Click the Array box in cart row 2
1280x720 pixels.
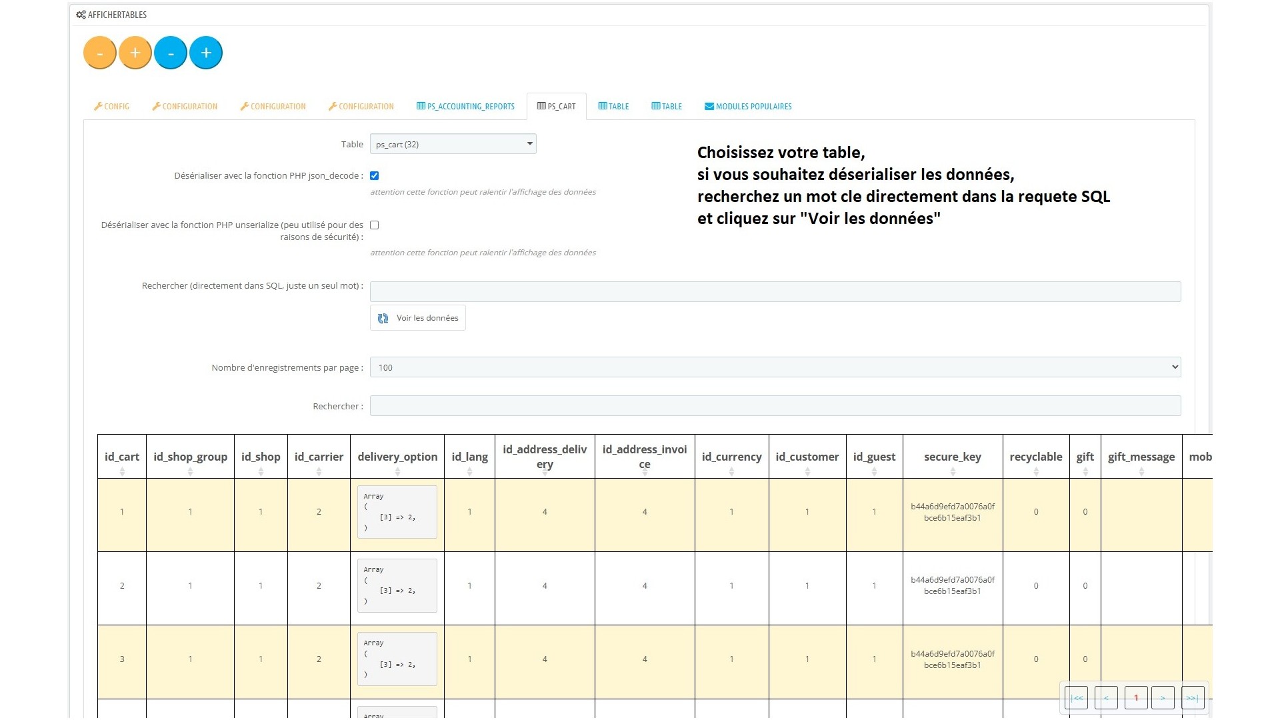[397, 585]
